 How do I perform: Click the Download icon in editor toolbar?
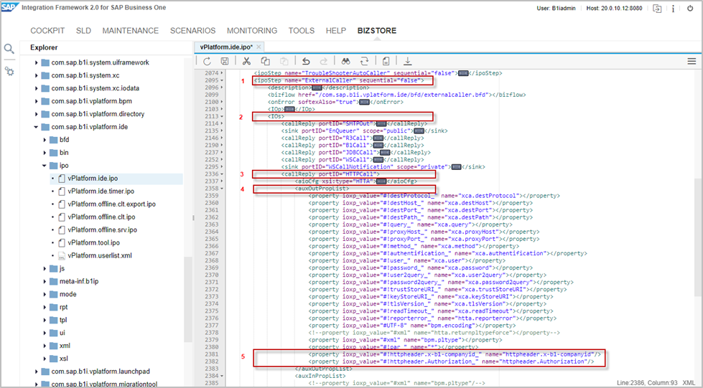pos(408,62)
